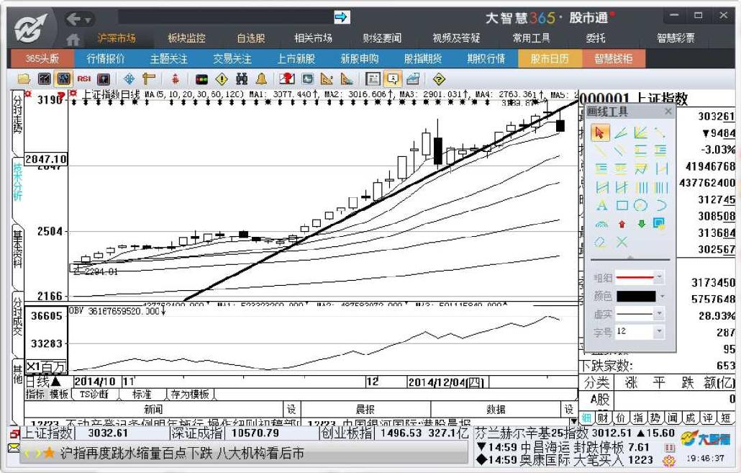Select the ellipse drawing tool
This screenshot has height=473, width=741.
click(x=641, y=205)
